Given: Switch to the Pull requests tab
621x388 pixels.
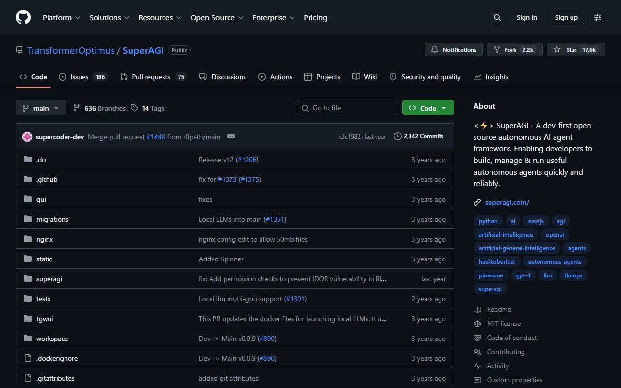Looking at the screenshot, I should click(153, 77).
